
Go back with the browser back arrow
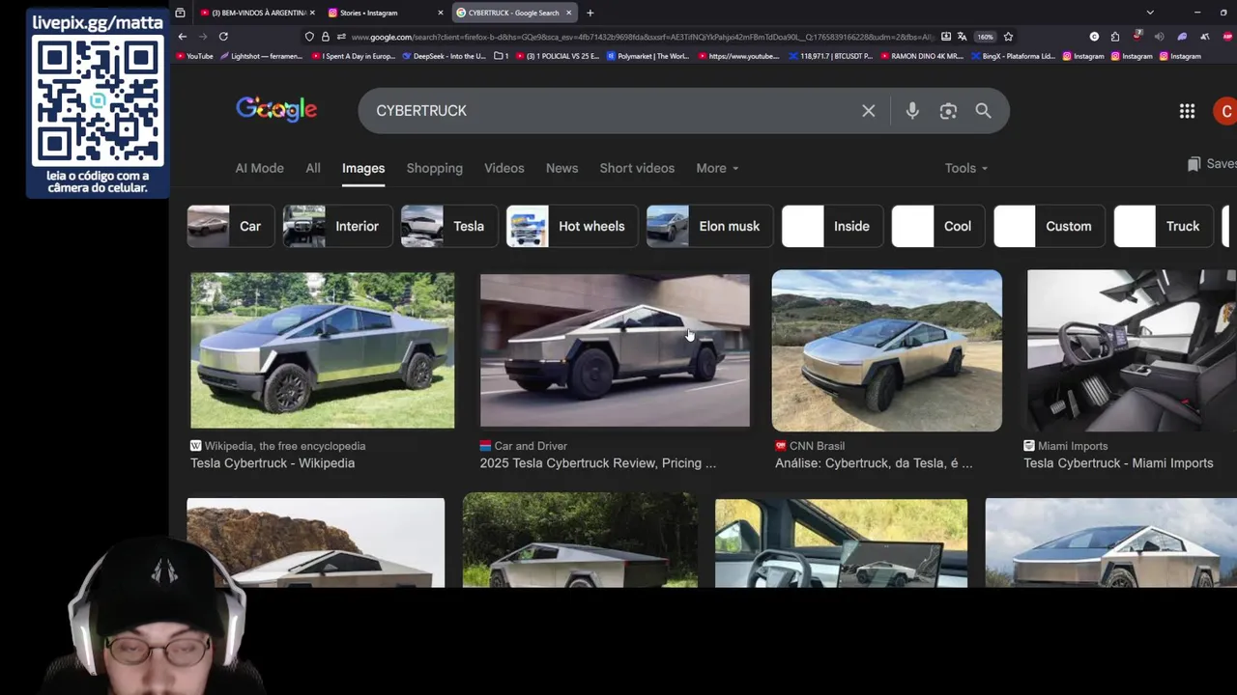pyautogui.click(x=182, y=37)
